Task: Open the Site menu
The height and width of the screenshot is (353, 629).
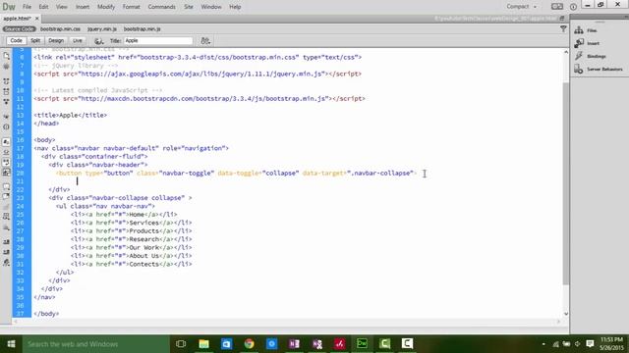Action: [189, 7]
